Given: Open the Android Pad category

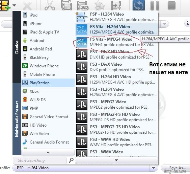Looking at the screenshot, I should [48, 49].
